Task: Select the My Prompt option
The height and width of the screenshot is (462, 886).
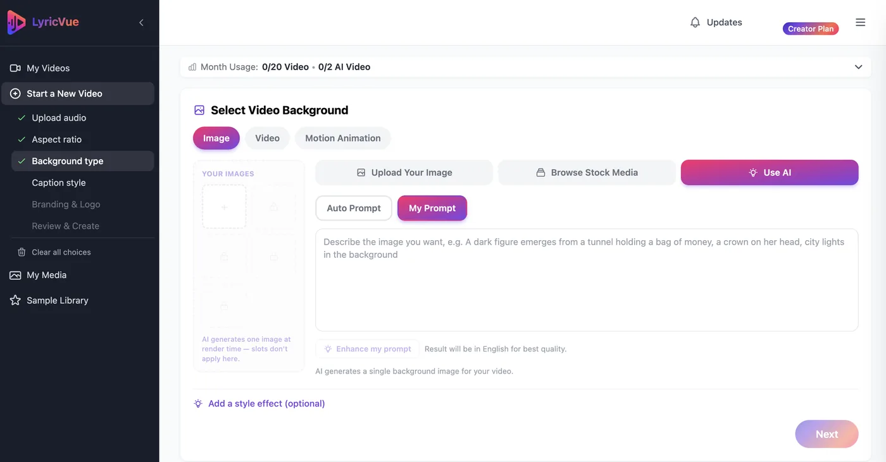Action: [432, 208]
